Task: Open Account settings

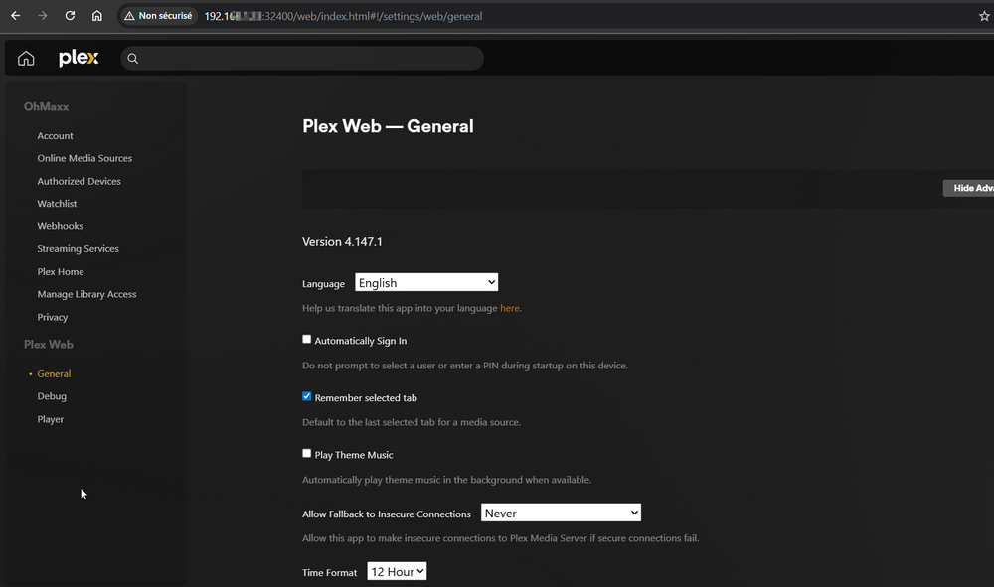Action: [x=55, y=135]
